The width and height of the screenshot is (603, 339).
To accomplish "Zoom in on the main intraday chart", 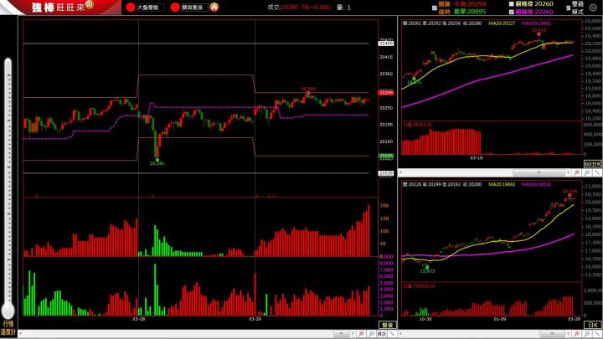I will click(x=360, y=333).
